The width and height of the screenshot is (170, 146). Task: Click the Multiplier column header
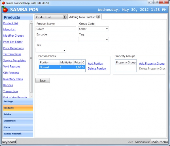pos(66,63)
